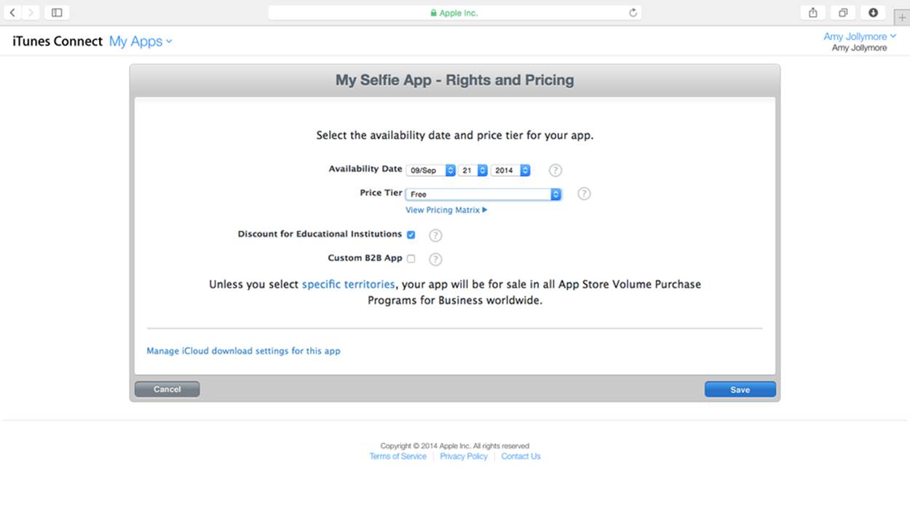
Task: Open help for Discount for Educational Institutions
Action: pos(435,235)
